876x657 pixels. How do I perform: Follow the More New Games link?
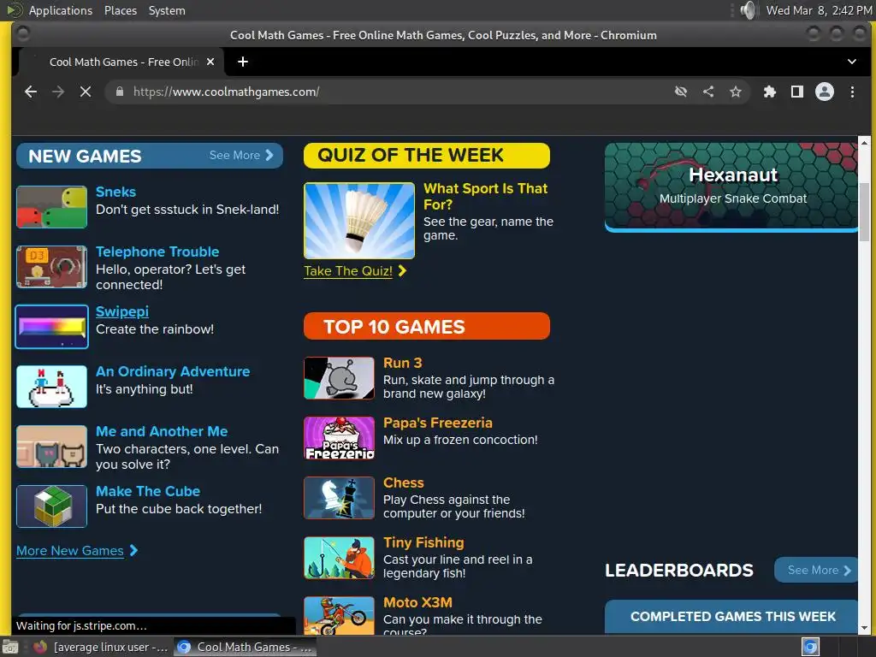(77, 551)
